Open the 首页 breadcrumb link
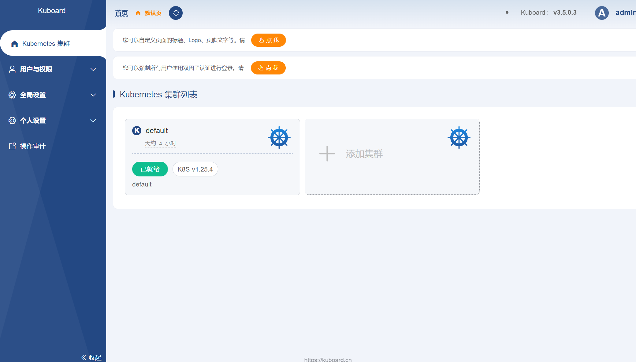The height and width of the screenshot is (362, 636). coord(121,13)
